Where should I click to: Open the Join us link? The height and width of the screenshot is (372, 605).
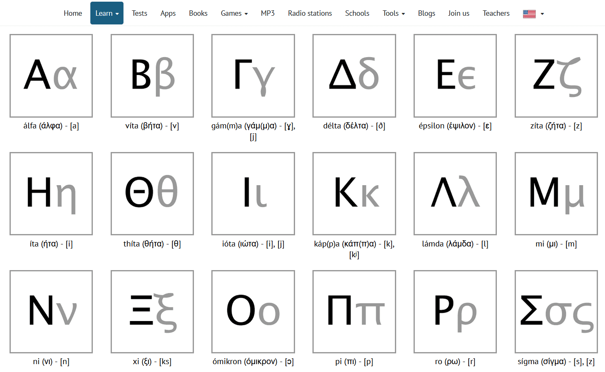(x=458, y=13)
